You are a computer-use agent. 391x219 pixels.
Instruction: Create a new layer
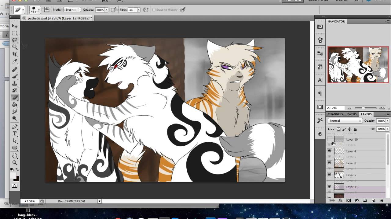(x=373, y=201)
